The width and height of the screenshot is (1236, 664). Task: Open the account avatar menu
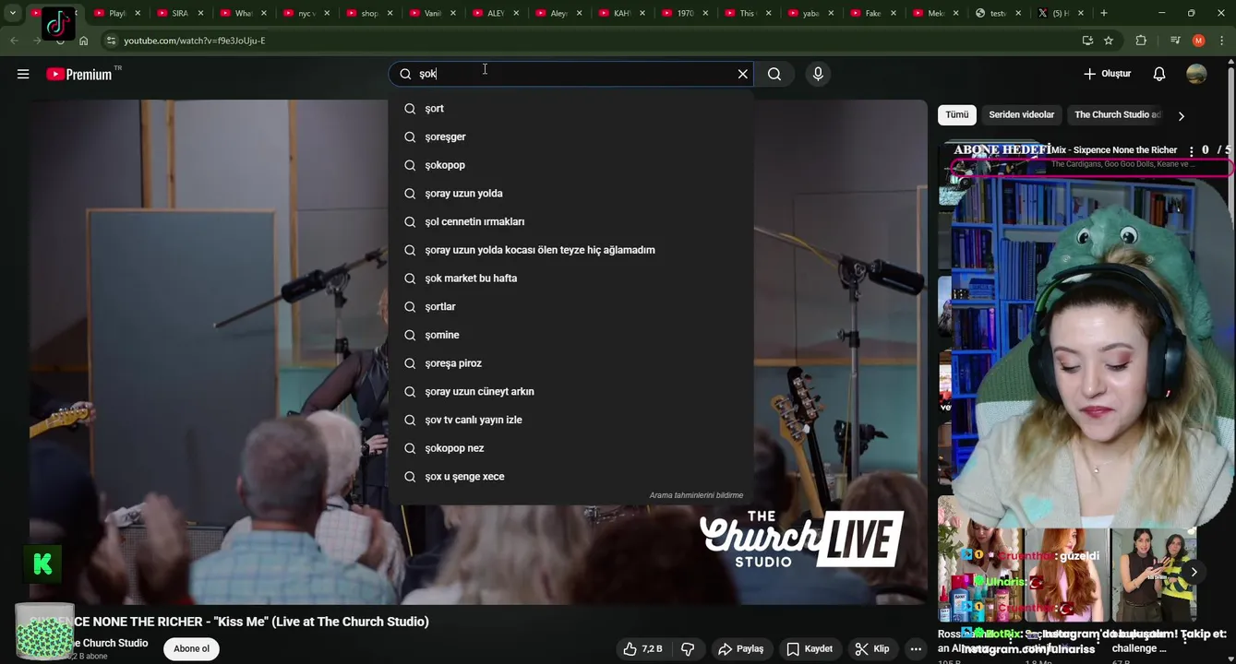[1196, 74]
